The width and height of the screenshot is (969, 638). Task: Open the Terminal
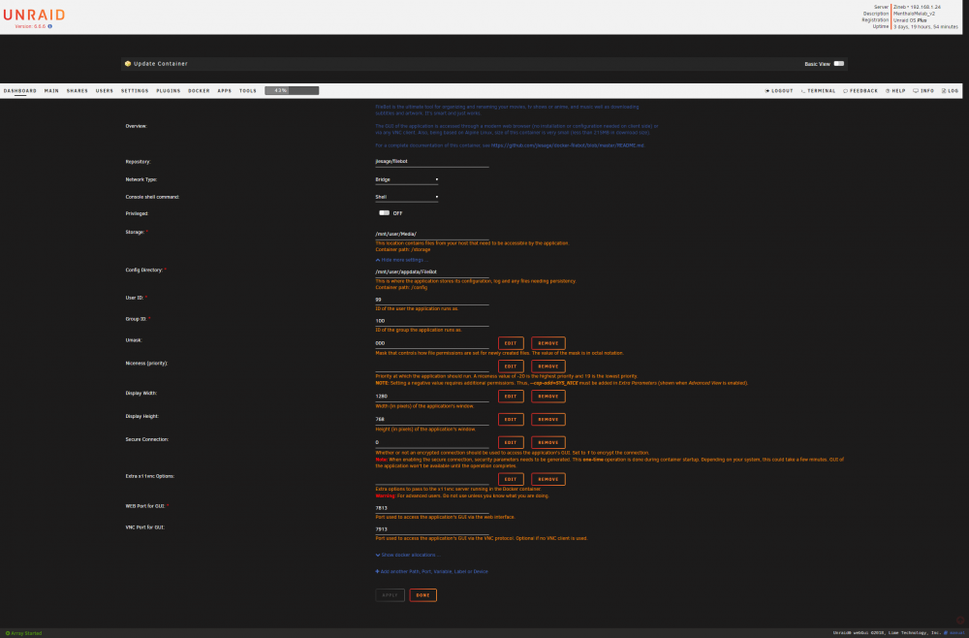pos(818,91)
